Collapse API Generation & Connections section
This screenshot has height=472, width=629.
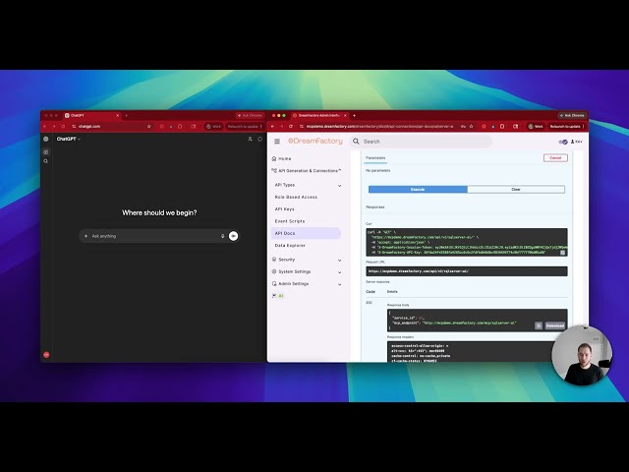click(307, 170)
